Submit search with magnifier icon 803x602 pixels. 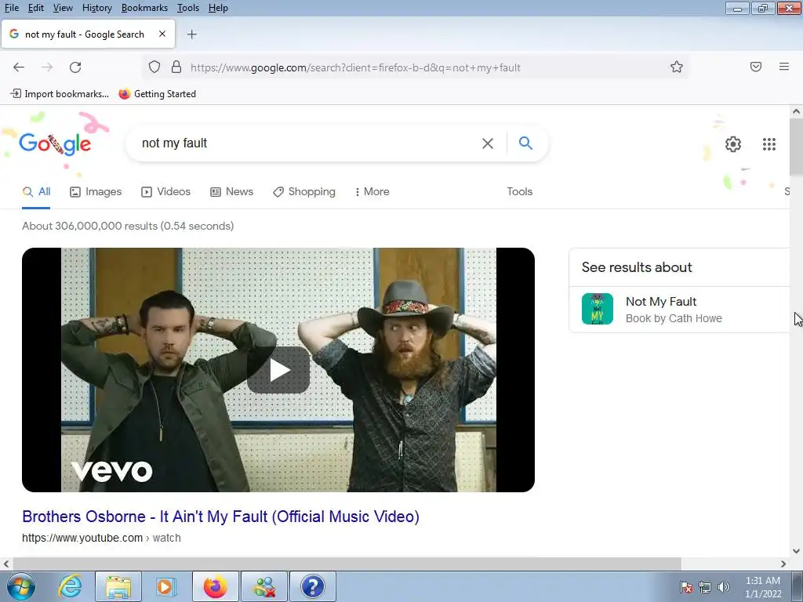[525, 143]
